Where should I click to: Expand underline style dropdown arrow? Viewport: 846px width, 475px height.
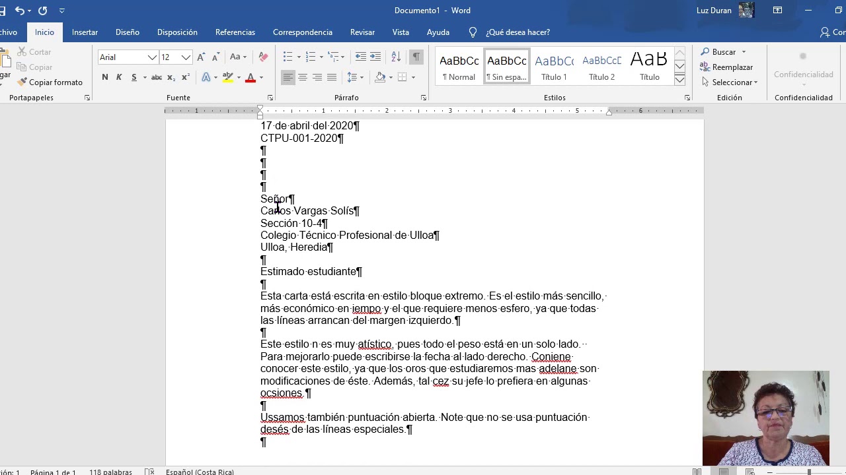[144, 78]
